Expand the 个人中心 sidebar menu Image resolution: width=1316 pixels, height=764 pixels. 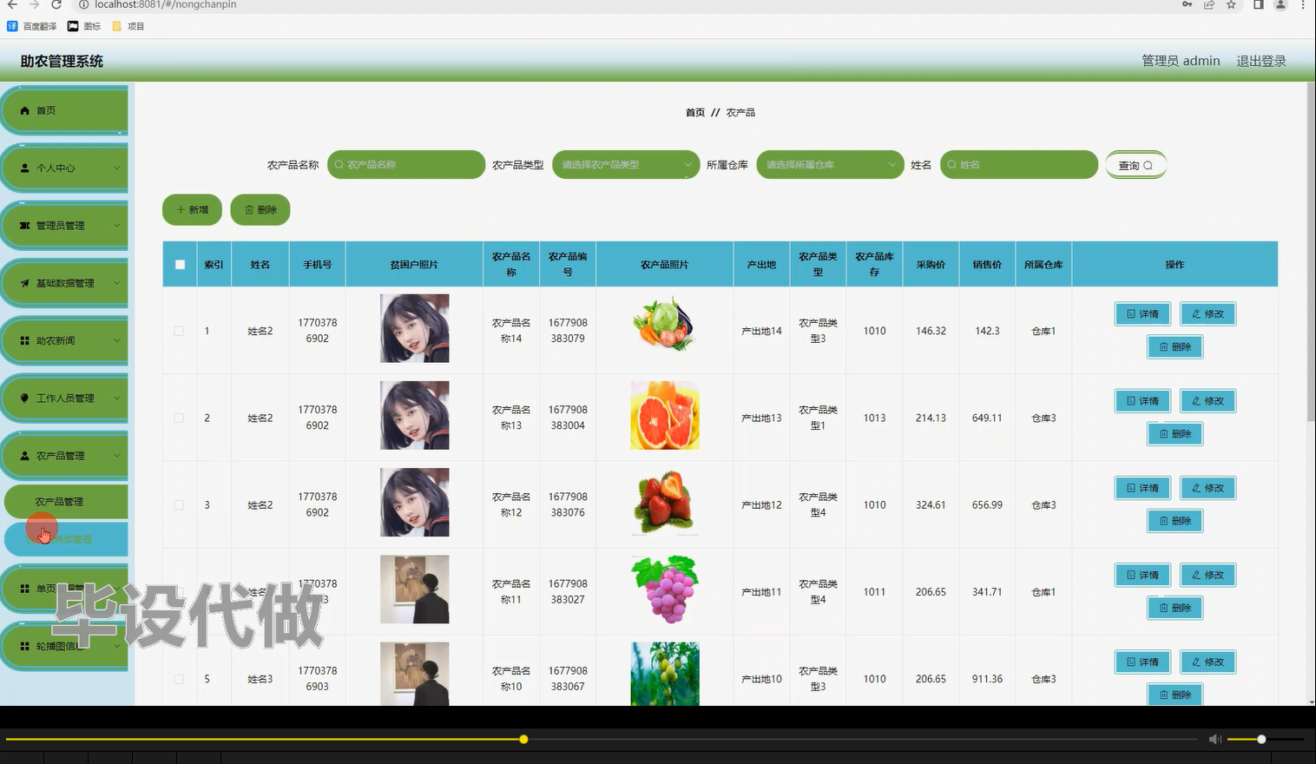[65, 168]
